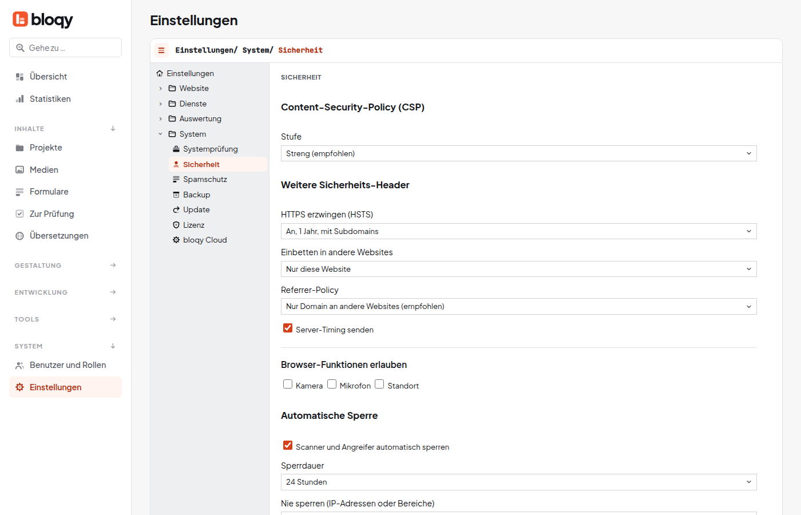Click System in the breadcrumb
801x515 pixels.
click(x=255, y=50)
